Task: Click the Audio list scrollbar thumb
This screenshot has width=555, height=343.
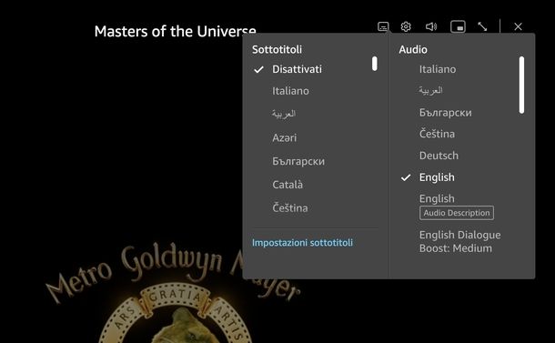Action: pyautogui.click(x=521, y=85)
